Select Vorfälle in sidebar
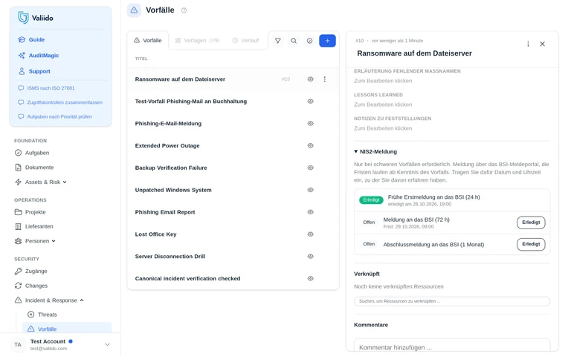Image resolution: width=571 pixels, height=356 pixels. (67, 329)
